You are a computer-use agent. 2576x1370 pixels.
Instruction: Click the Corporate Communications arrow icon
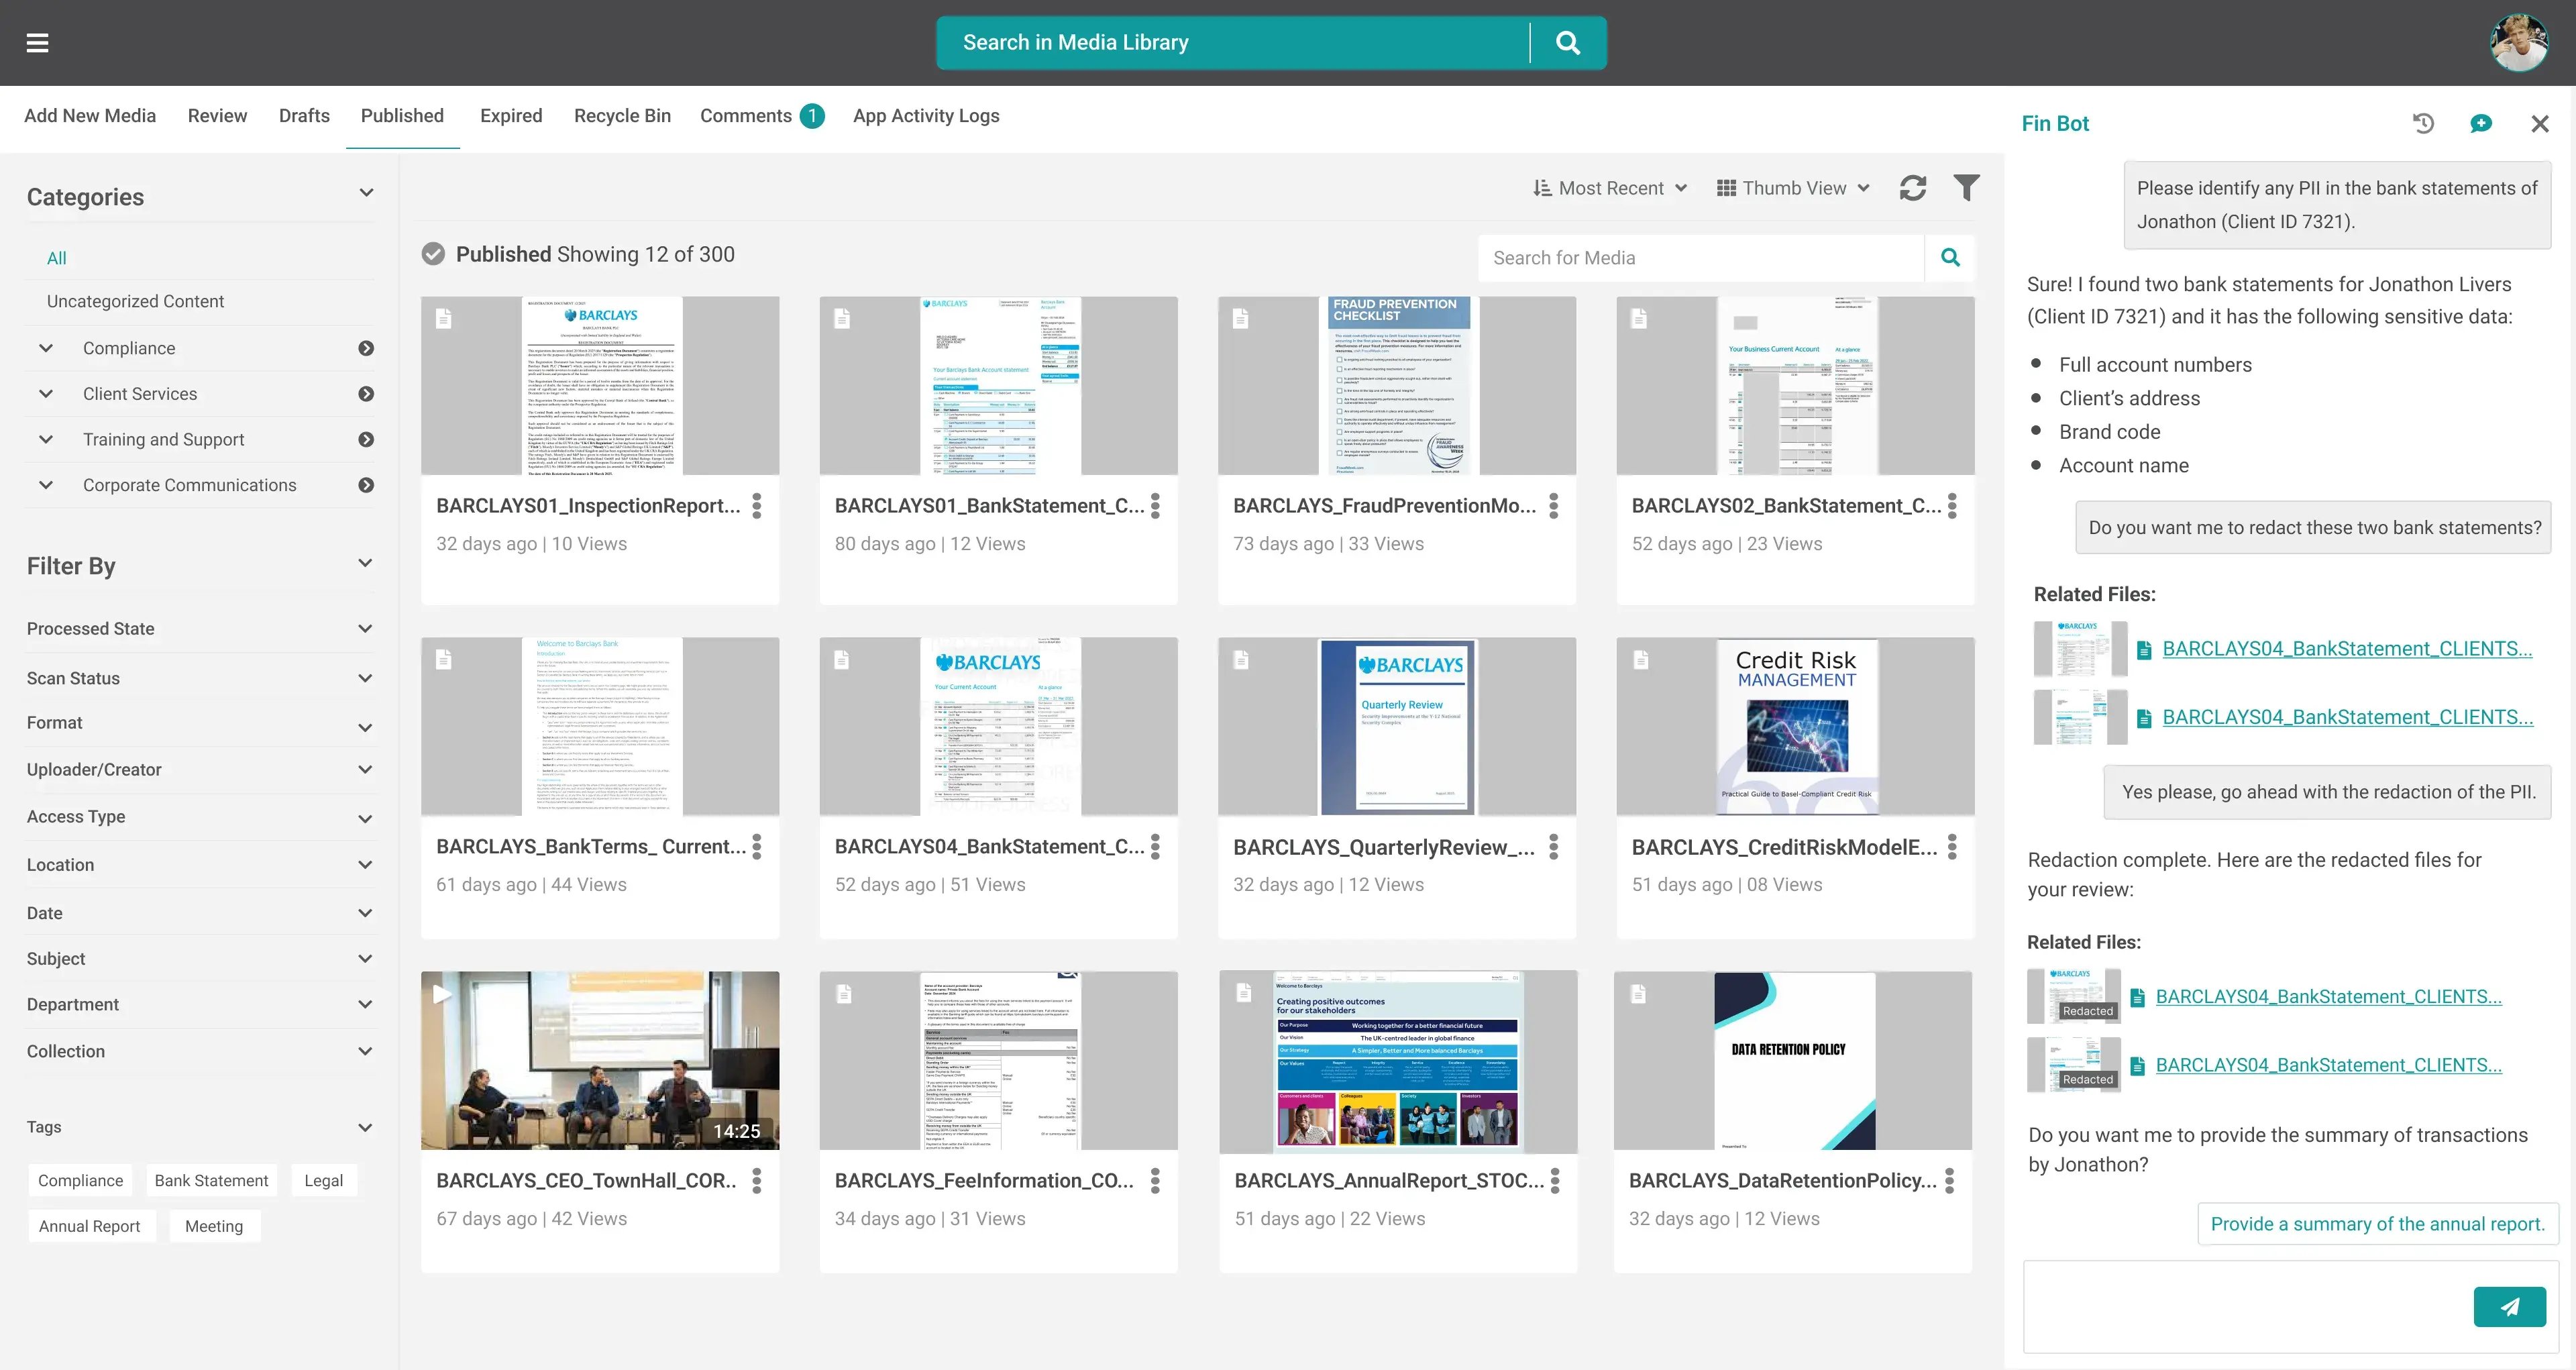click(366, 485)
